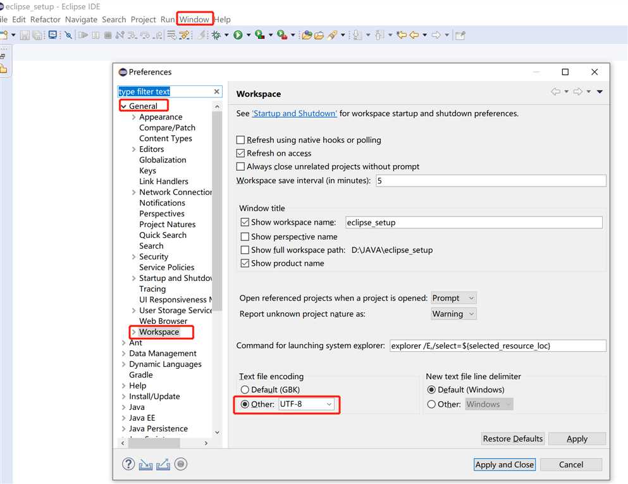Check Always close unrelated projects without prompt
Screen dimensions: 628x484
click(x=240, y=166)
